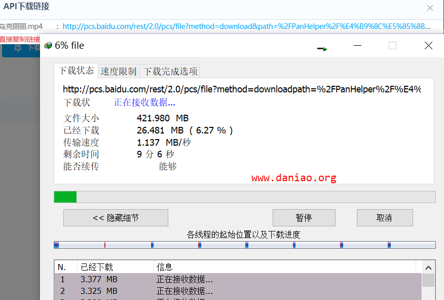This screenshot has width=444, height=300.
Task: Click the 信息 column header
Action: point(284,267)
